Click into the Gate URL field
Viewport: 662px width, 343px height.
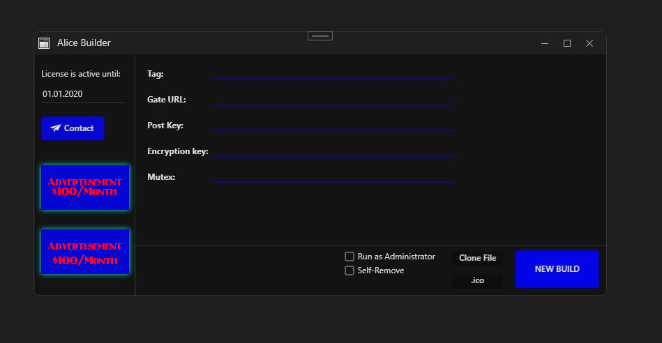tap(333, 98)
